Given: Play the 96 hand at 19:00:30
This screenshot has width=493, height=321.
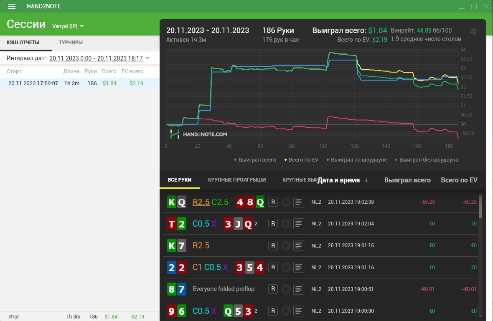Looking at the screenshot, I should 286,311.
